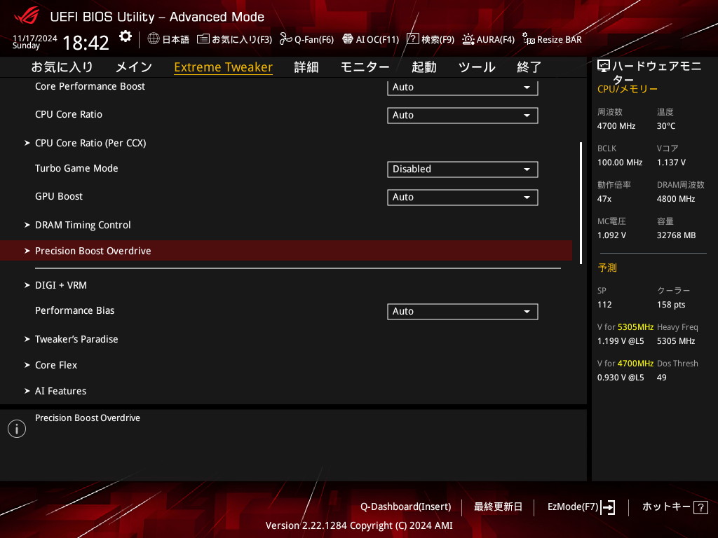Select the Extreme Tweaker tab
The height and width of the screenshot is (538, 718).
(224, 67)
